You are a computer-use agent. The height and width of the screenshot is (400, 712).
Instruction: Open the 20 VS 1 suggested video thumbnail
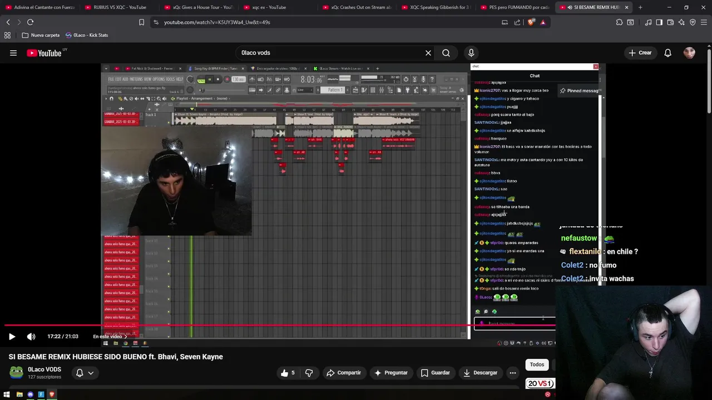pos(540,383)
